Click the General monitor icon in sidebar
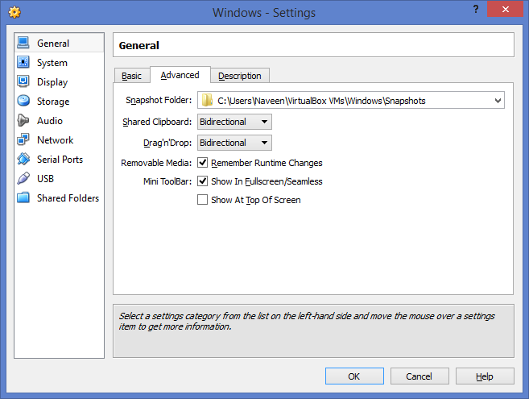Image resolution: width=529 pixels, height=399 pixels. pyautogui.click(x=23, y=43)
